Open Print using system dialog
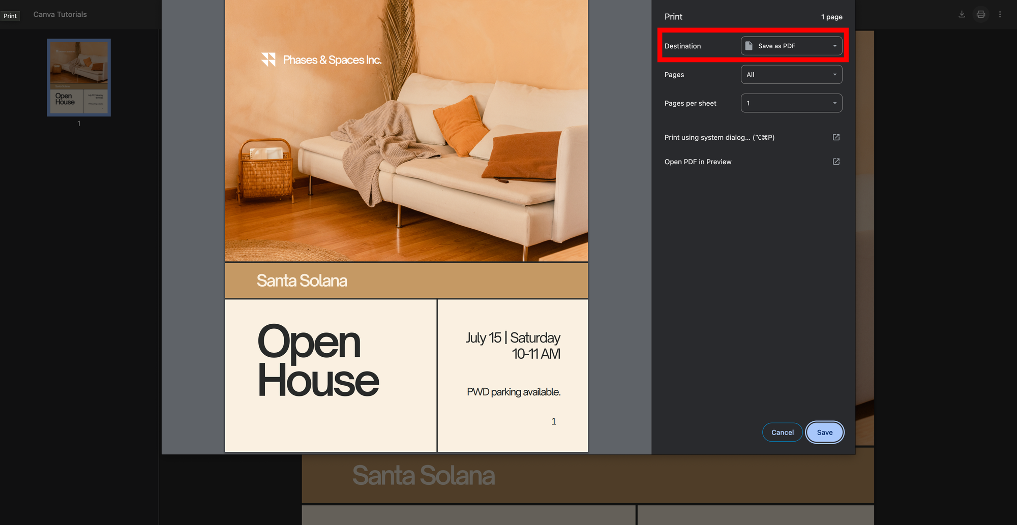 pyautogui.click(x=719, y=137)
